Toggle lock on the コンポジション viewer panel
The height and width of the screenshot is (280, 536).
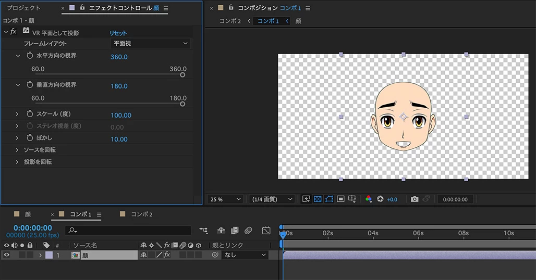click(231, 7)
